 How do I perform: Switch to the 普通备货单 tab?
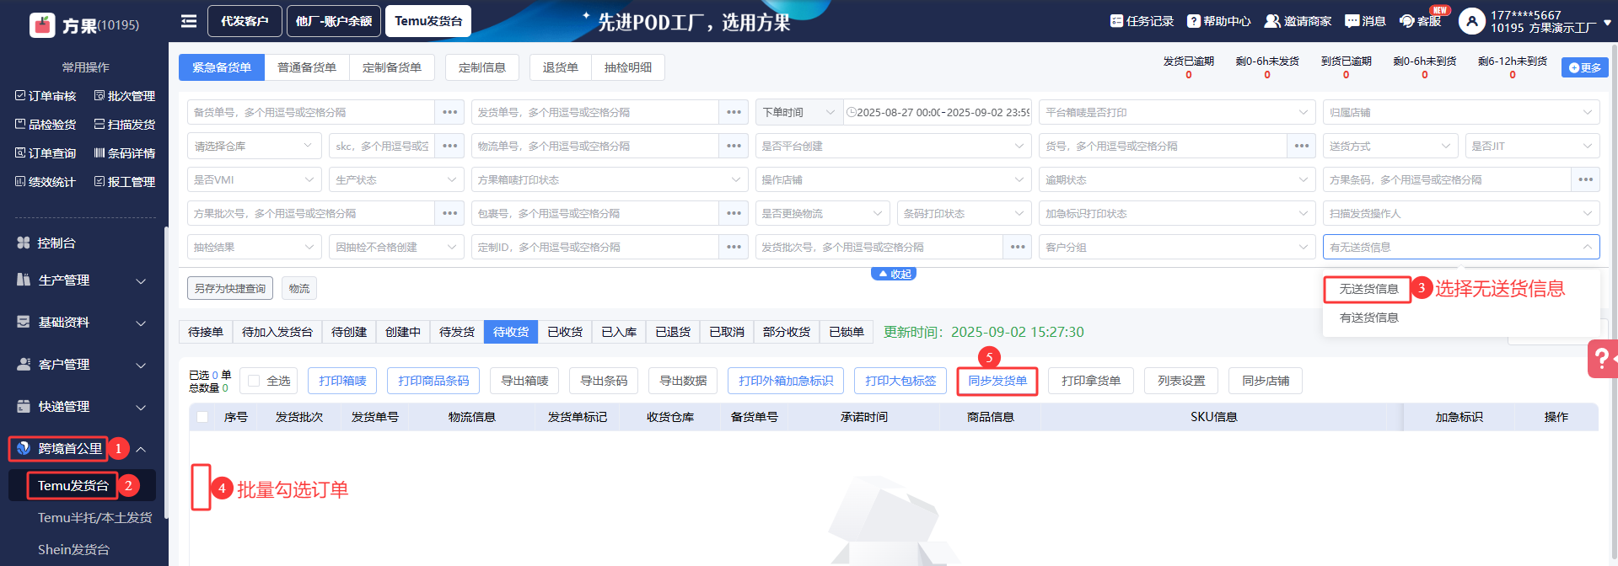click(307, 67)
